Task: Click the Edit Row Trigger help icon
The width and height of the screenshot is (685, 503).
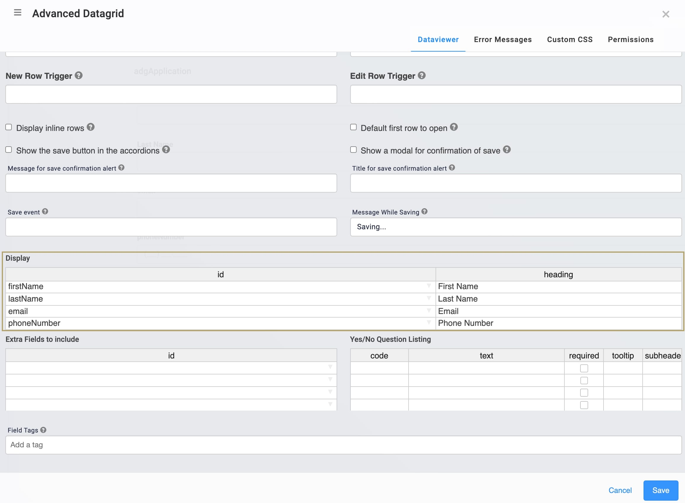Action: coord(421,75)
